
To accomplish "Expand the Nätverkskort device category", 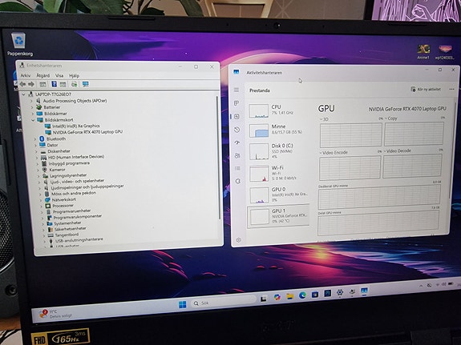I will (x=41, y=200).
